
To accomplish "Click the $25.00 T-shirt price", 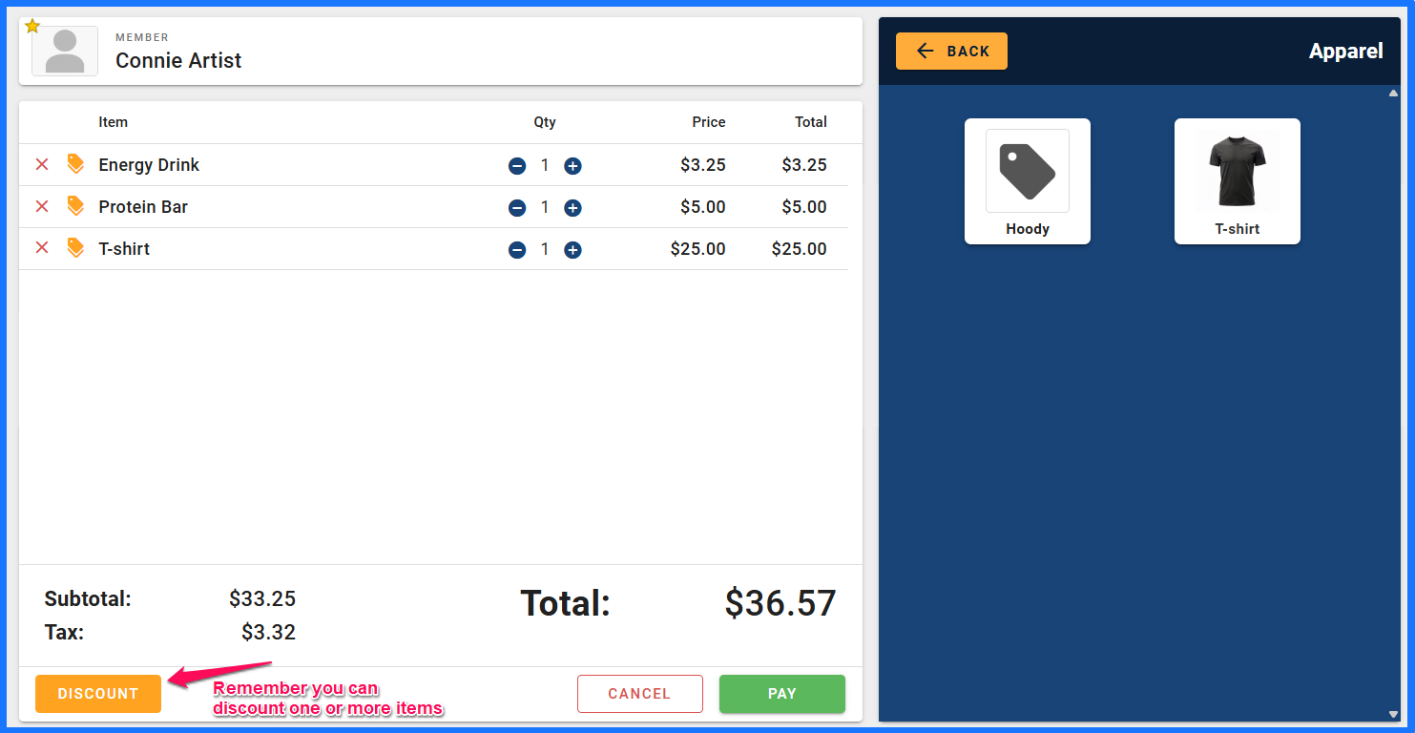I will point(697,249).
